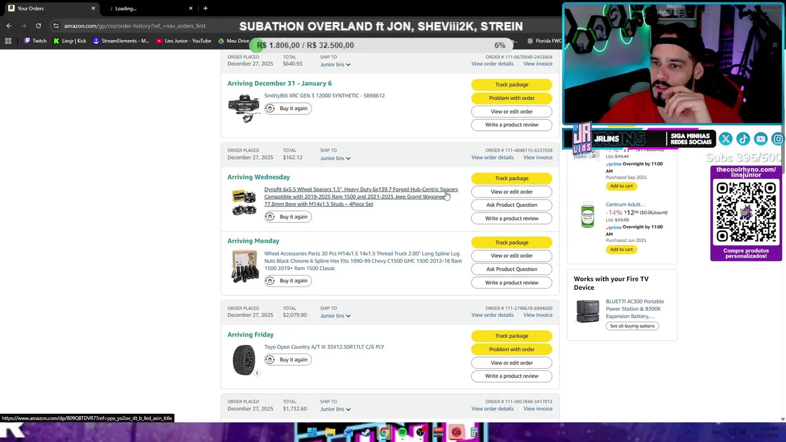This screenshot has width=786, height=442.
Task: Click Buy it again icon for Wheel Accessories lug nuts
Action: click(270, 281)
